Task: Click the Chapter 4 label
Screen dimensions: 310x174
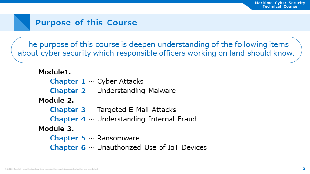Action: (67, 119)
